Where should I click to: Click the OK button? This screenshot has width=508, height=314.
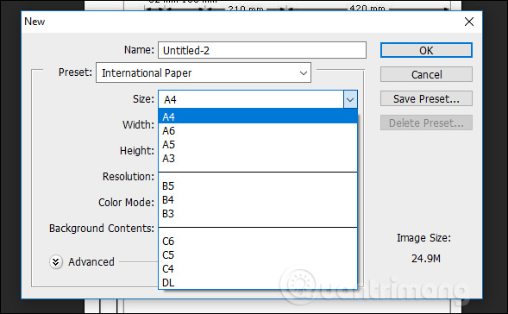[x=426, y=50]
